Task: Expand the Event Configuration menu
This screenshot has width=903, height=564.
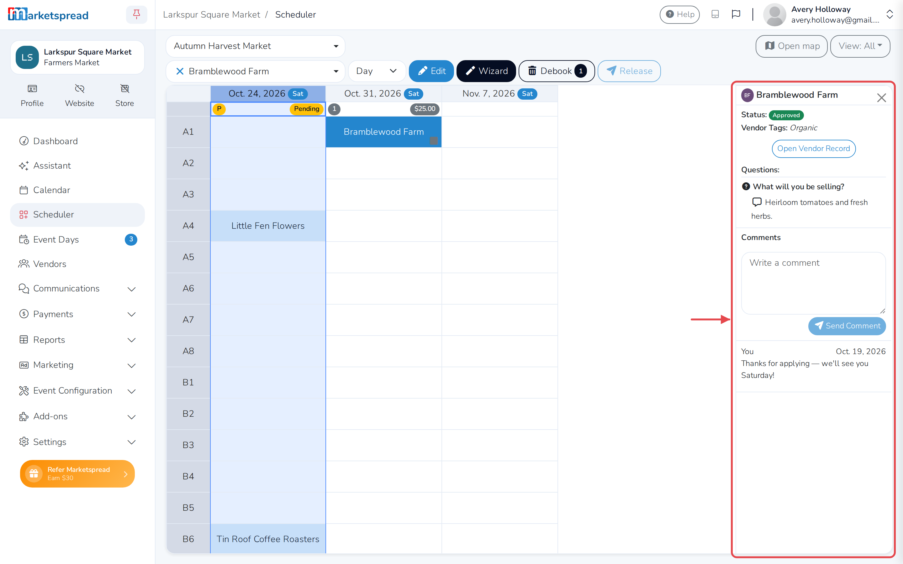Action: [x=77, y=391]
